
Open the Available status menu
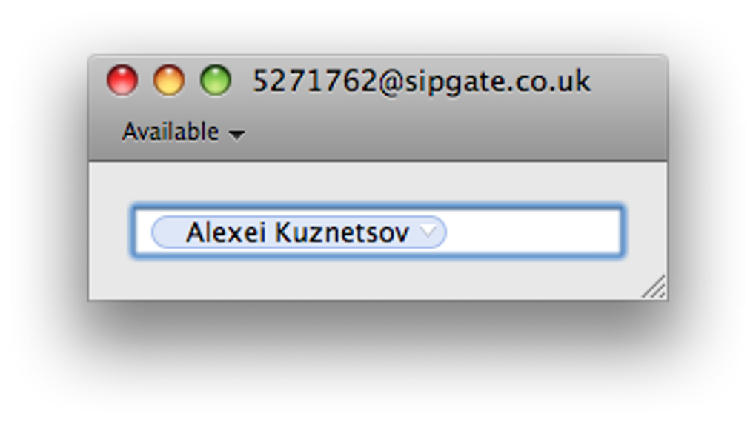pos(171,132)
